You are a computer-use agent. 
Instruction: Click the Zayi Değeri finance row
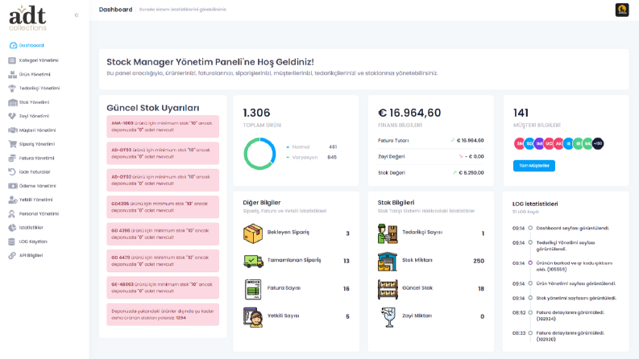[x=431, y=156]
